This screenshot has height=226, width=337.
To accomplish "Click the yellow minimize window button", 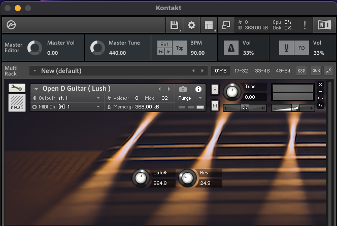I will tap(18, 8).
